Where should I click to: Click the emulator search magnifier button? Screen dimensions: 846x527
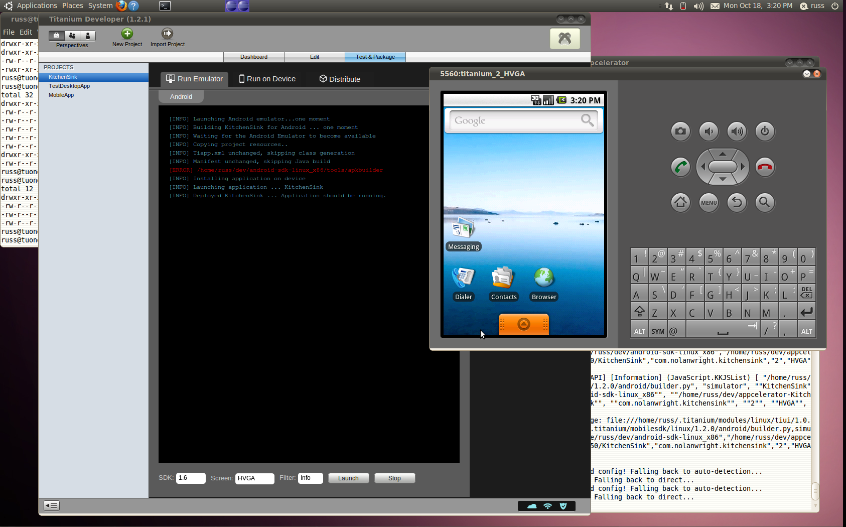click(x=765, y=202)
